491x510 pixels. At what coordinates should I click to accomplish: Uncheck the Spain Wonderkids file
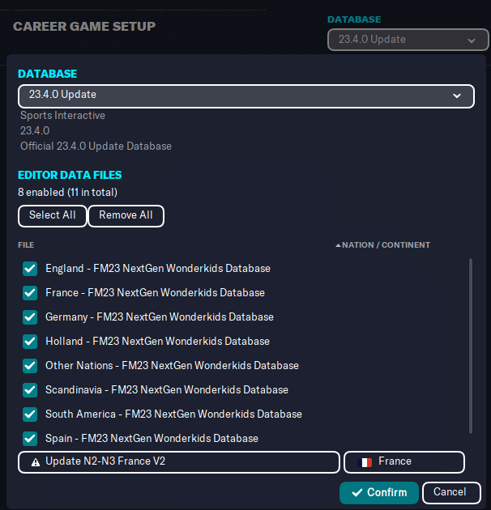(x=30, y=439)
